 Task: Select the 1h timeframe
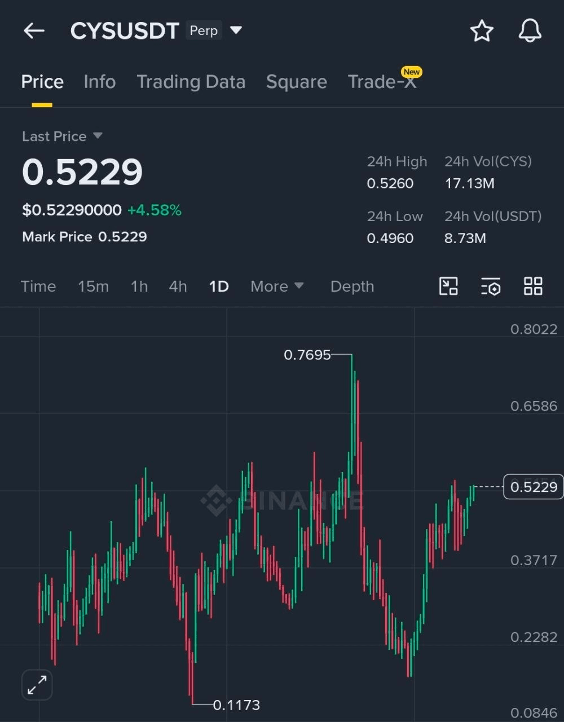click(139, 287)
